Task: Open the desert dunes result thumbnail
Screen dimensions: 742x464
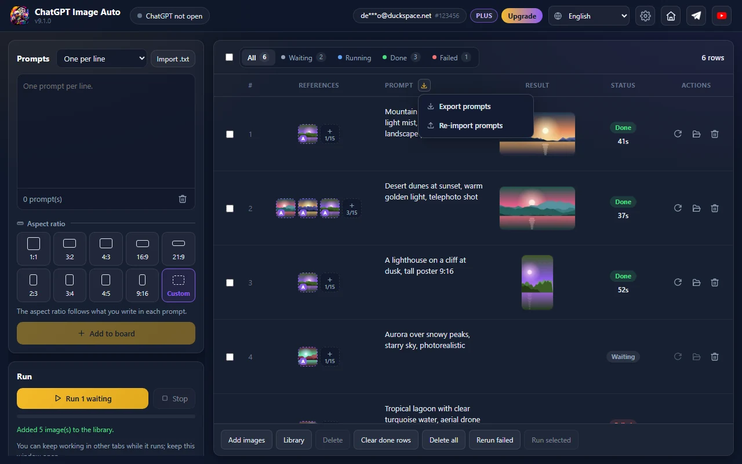Action: point(537,208)
